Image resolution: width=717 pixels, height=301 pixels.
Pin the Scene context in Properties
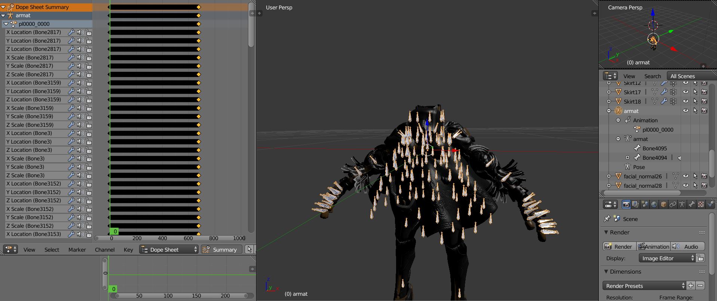click(607, 219)
